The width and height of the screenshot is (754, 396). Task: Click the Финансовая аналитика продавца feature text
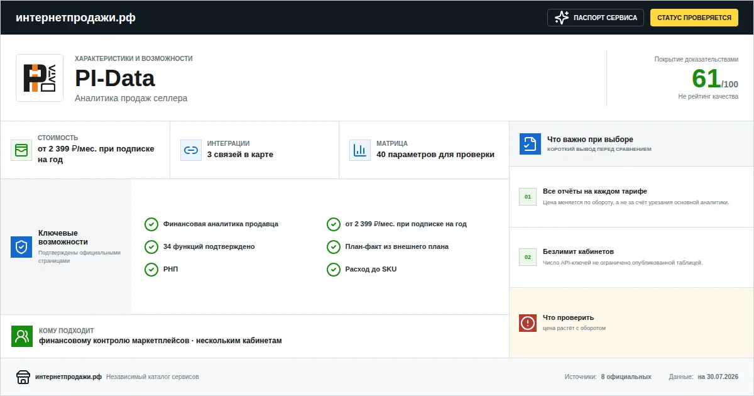[x=221, y=224]
